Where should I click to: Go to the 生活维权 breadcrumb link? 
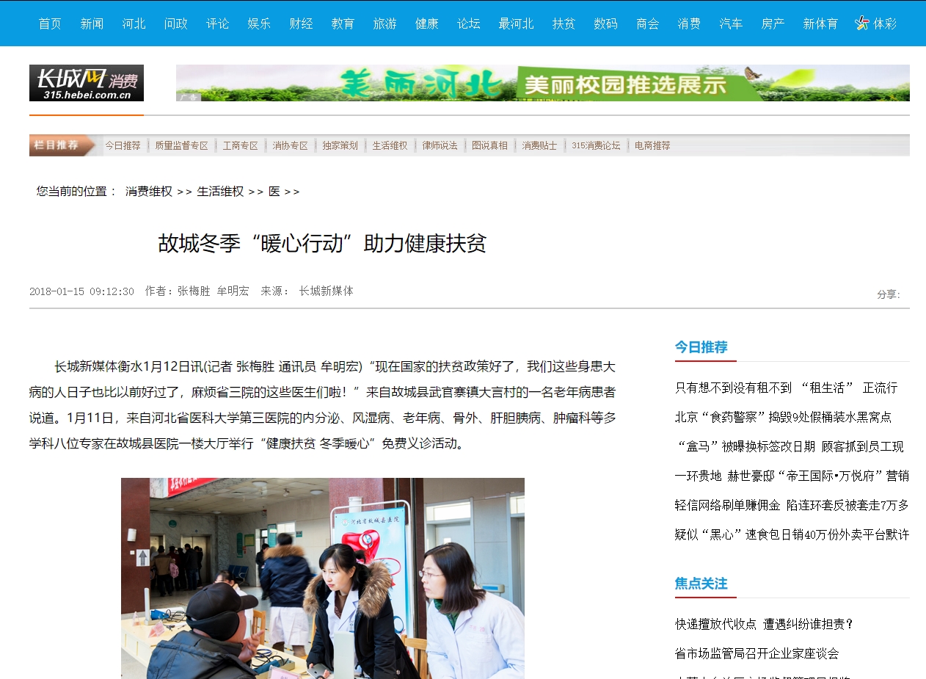click(220, 192)
